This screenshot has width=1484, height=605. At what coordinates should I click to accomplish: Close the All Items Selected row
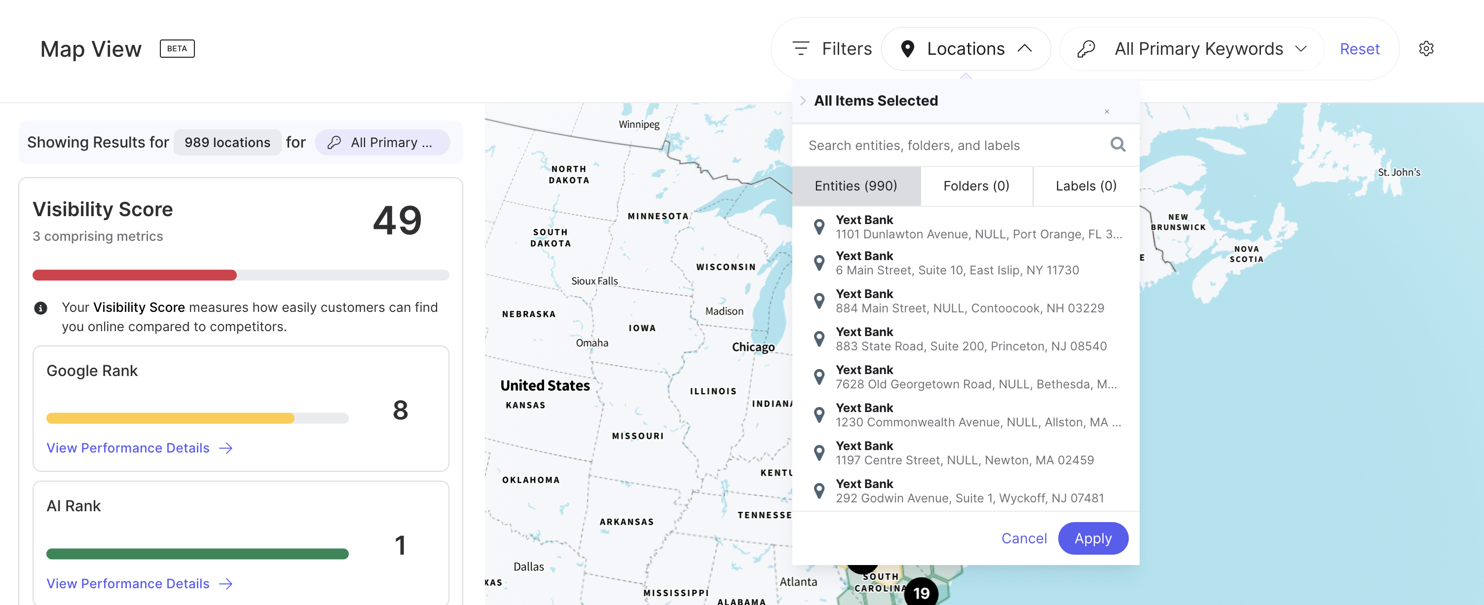1107,112
